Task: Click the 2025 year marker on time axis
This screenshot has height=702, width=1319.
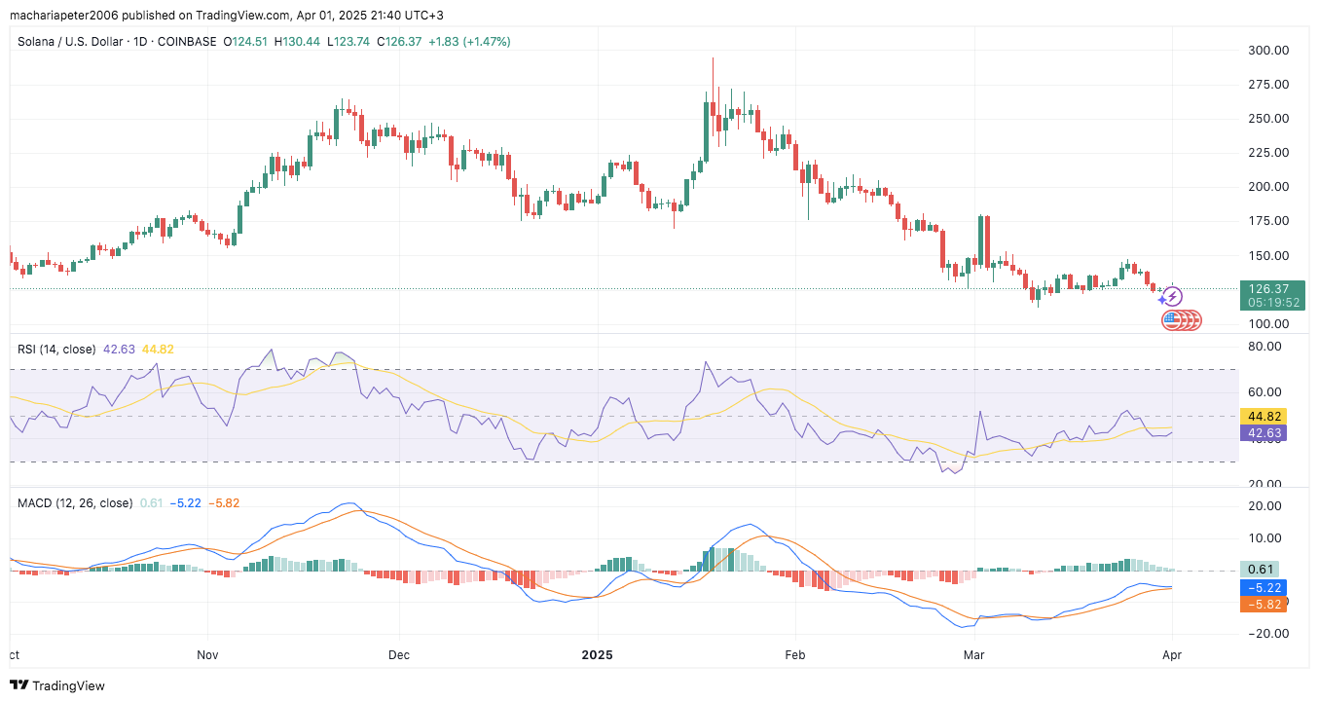Action: coord(598,656)
